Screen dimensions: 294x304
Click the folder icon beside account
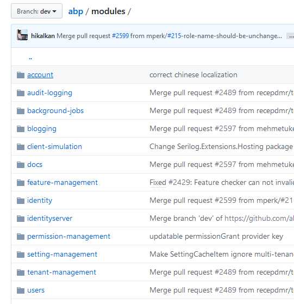(x=21, y=75)
